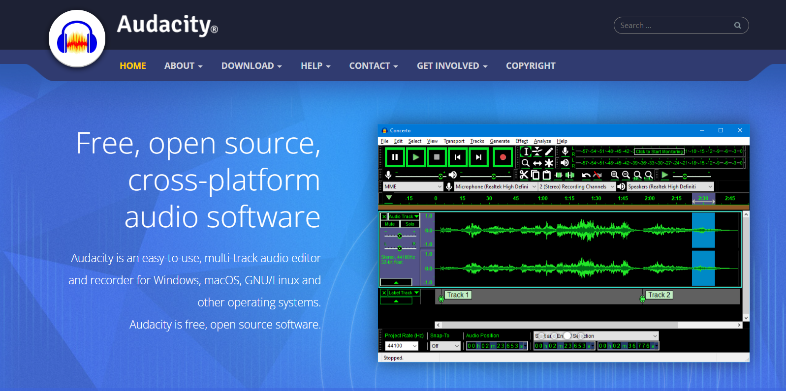The image size is (786, 391).
Task: Toggle Mute on the Audio Track
Action: (390, 224)
